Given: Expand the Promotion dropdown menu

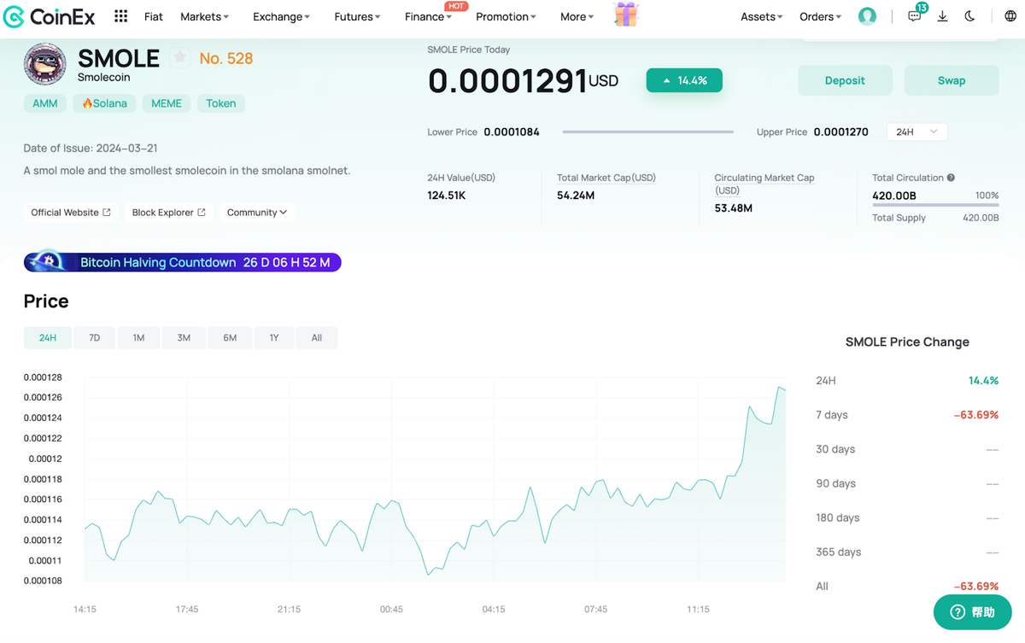Looking at the screenshot, I should click(506, 16).
